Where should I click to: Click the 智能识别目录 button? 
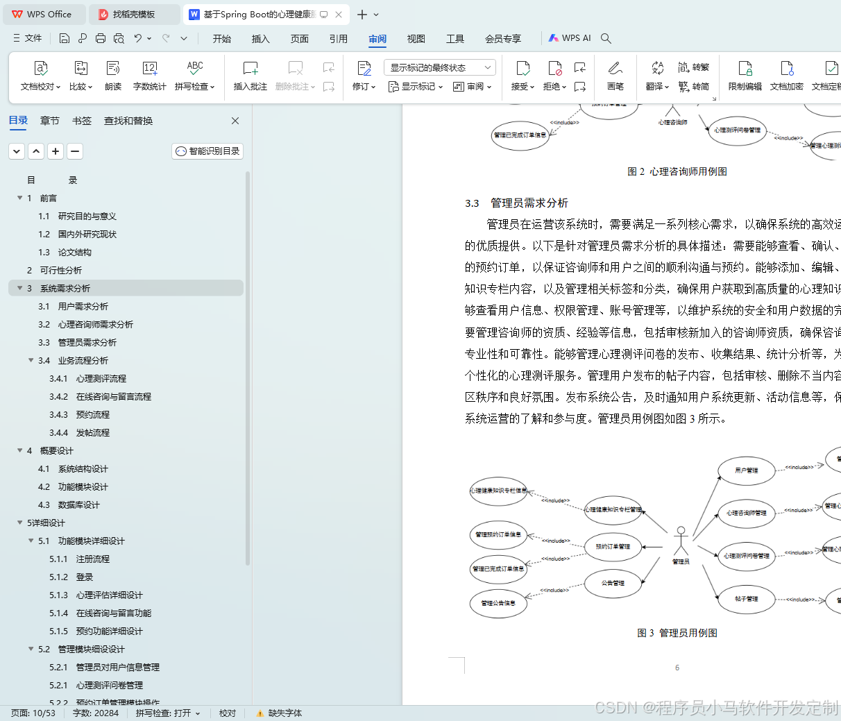point(207,151)
